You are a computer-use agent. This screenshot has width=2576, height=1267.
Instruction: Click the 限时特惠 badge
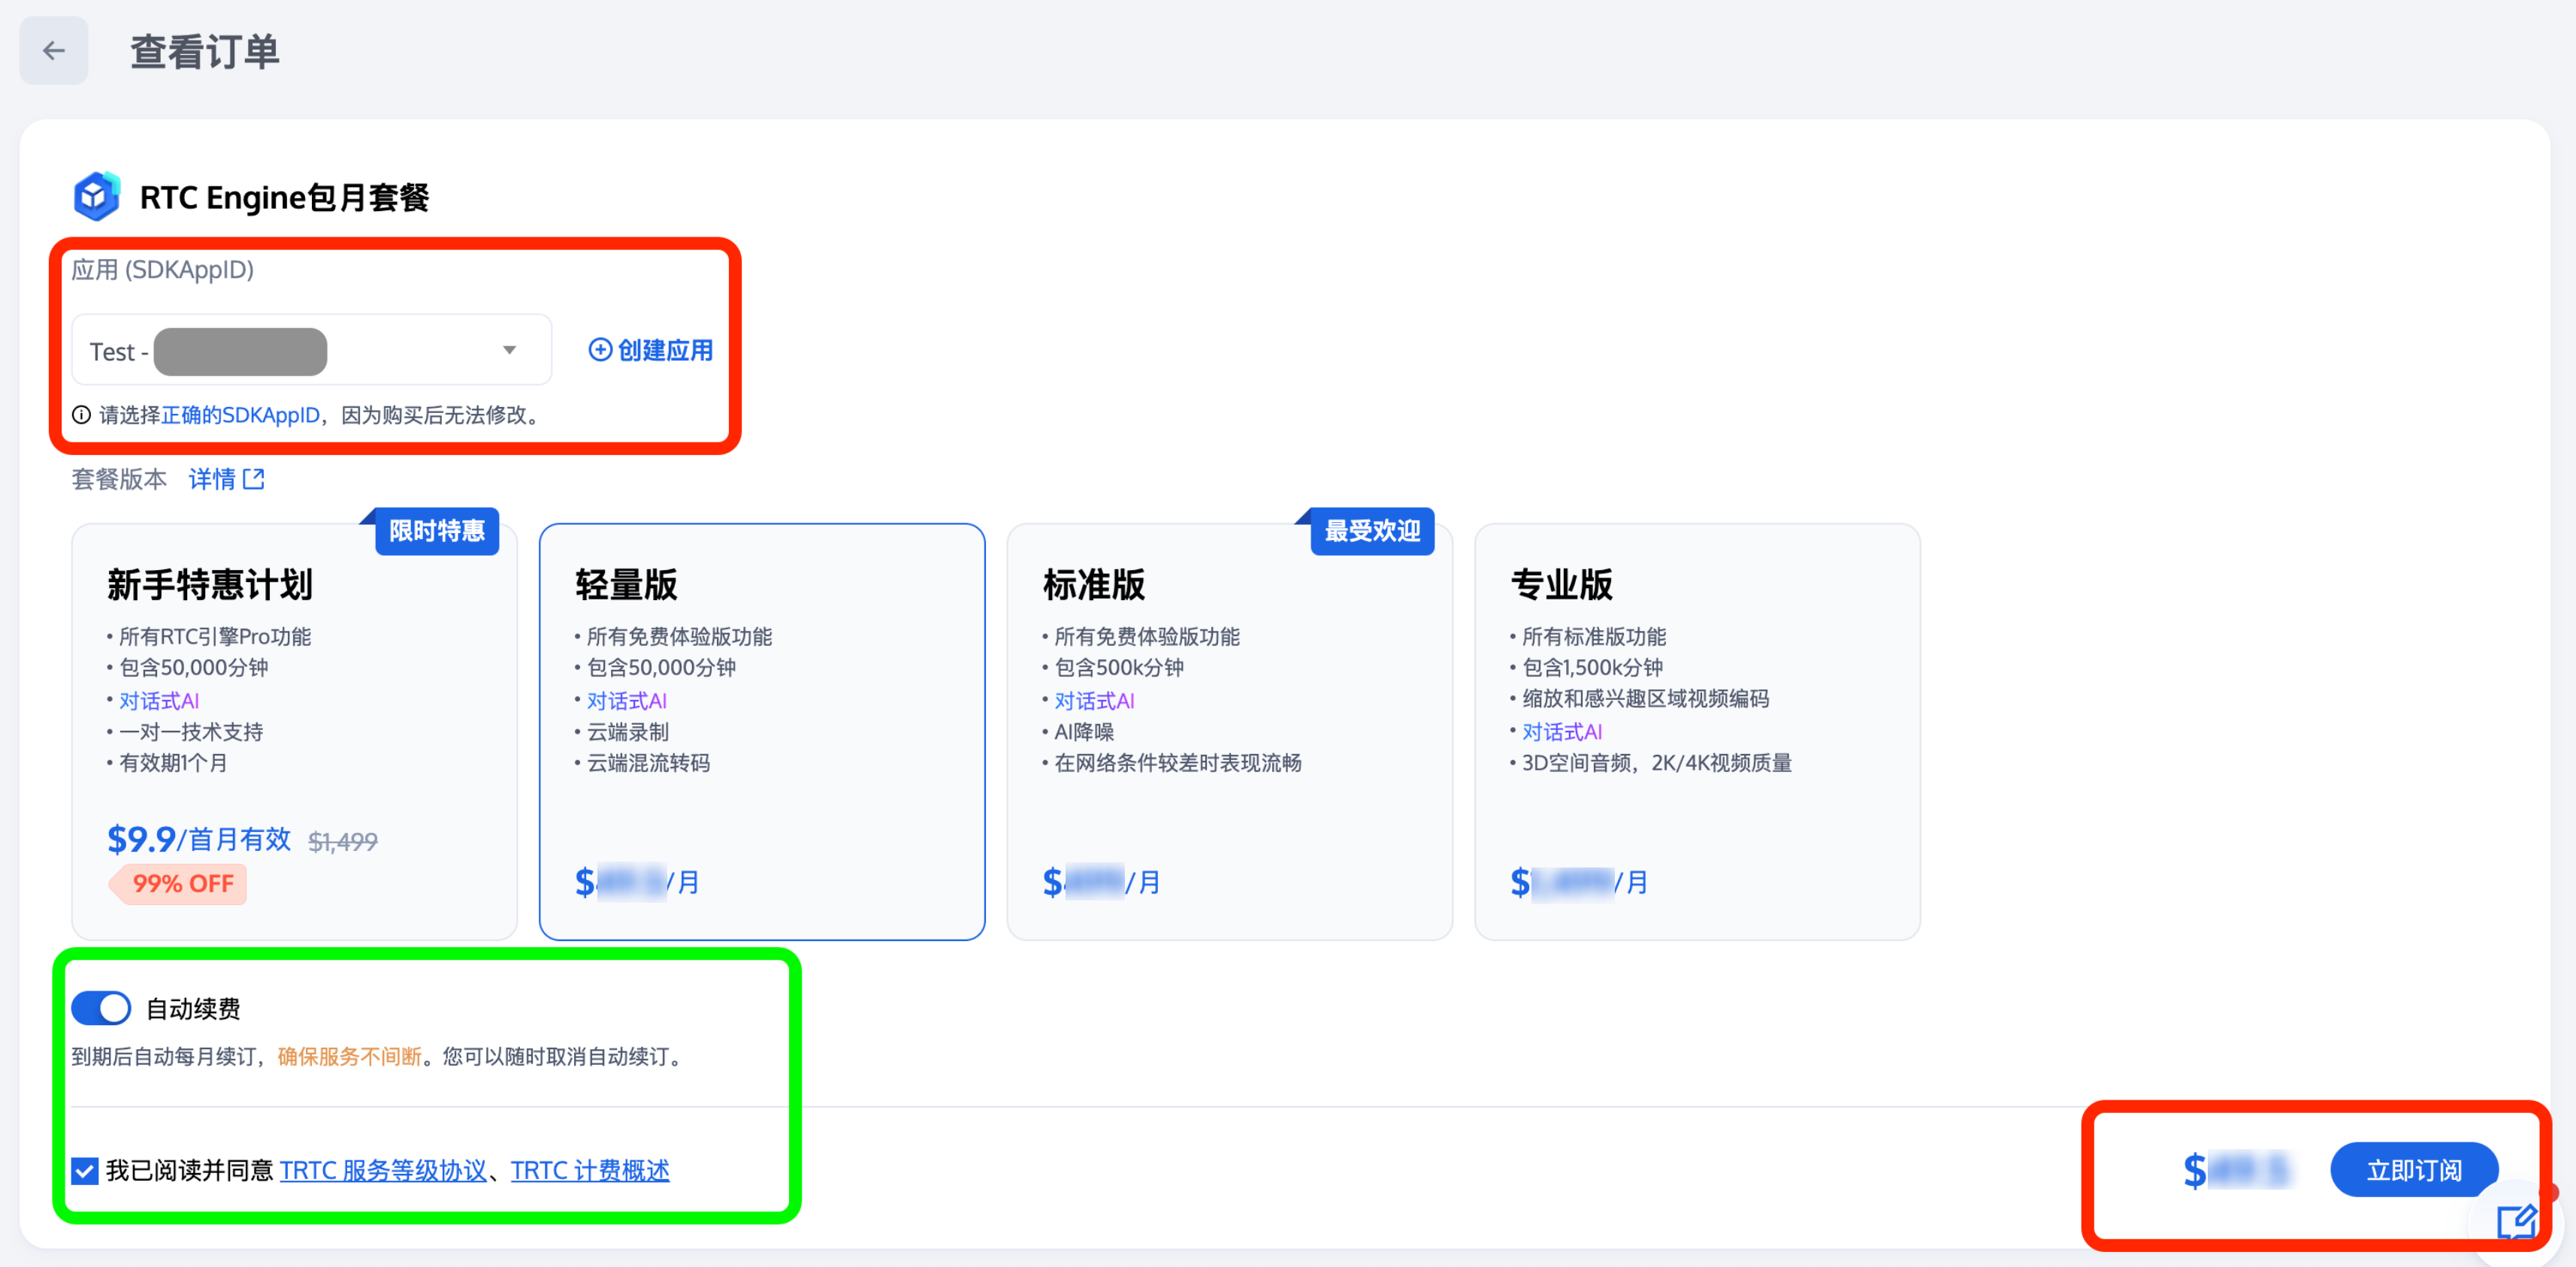coord(436,530)
